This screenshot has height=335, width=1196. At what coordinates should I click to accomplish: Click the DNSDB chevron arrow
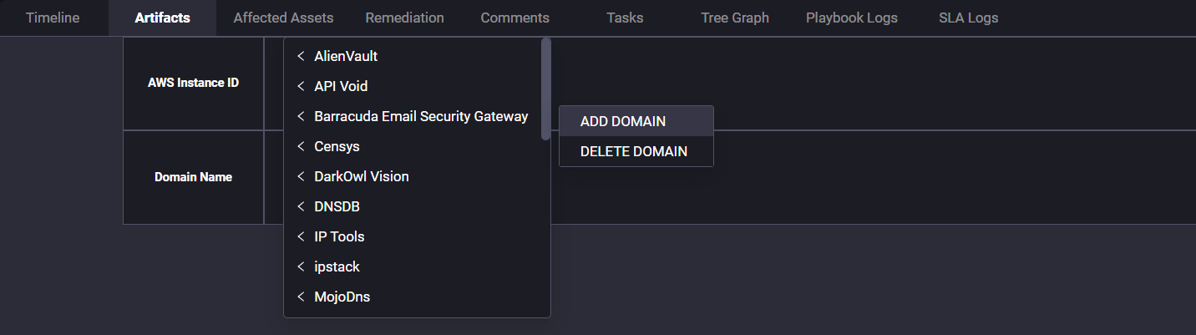[x=301, y=207]
